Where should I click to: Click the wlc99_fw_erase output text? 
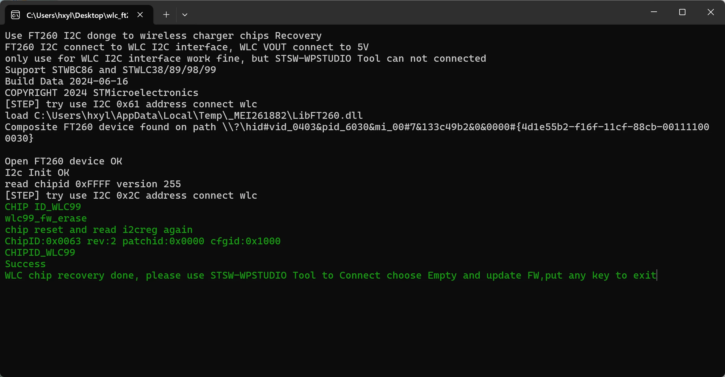pyautogui.click(x=46, y=218)
